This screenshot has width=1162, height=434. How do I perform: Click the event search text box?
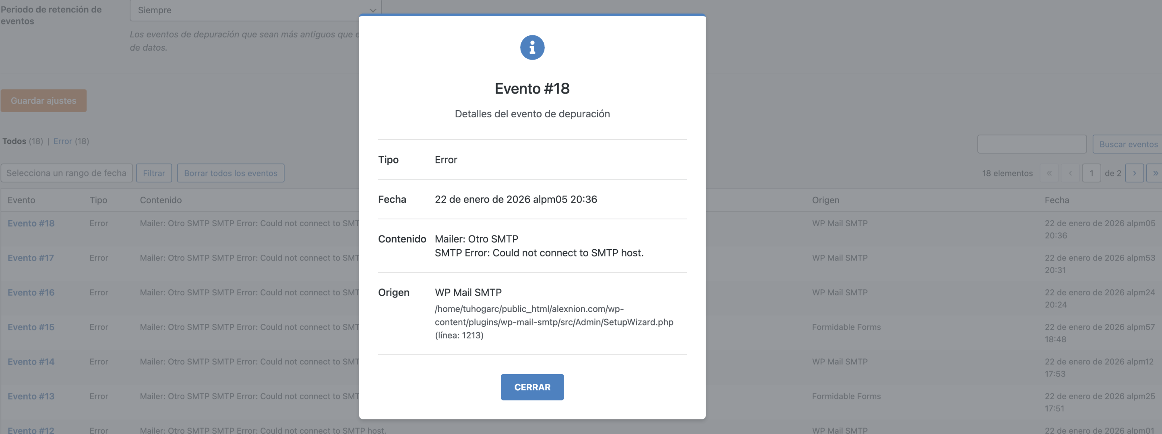coord(1031,144)
